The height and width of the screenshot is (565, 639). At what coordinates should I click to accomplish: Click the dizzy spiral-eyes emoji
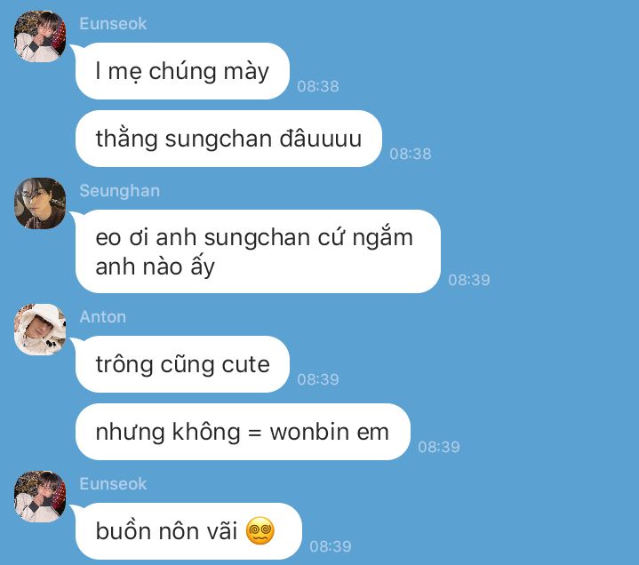point(260,530)
